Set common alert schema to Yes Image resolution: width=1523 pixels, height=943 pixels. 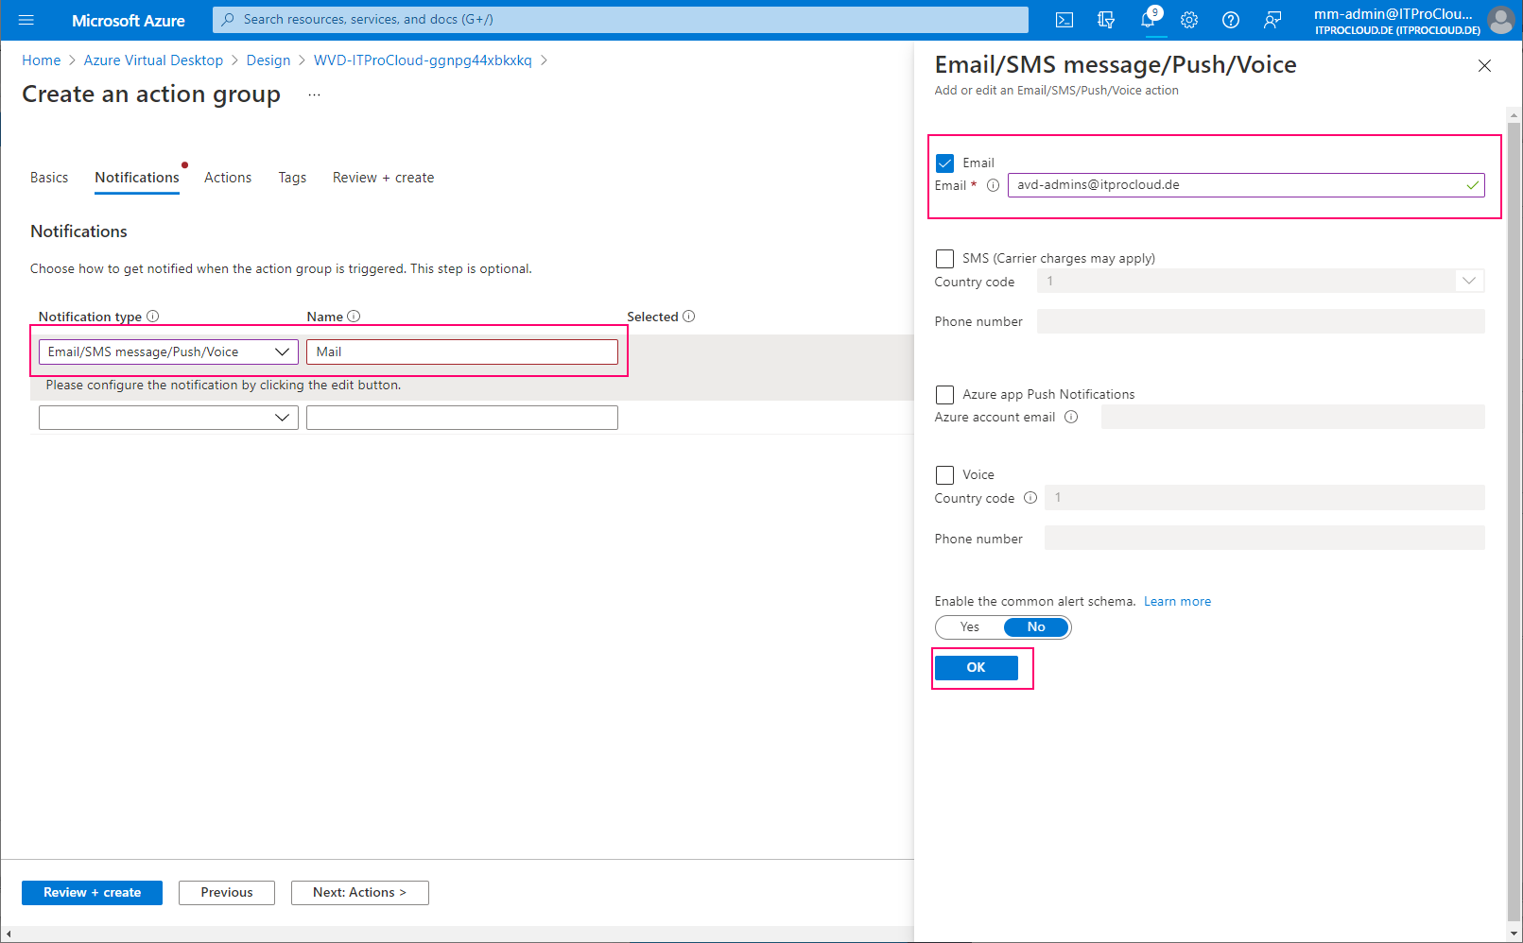coord(970,627)
